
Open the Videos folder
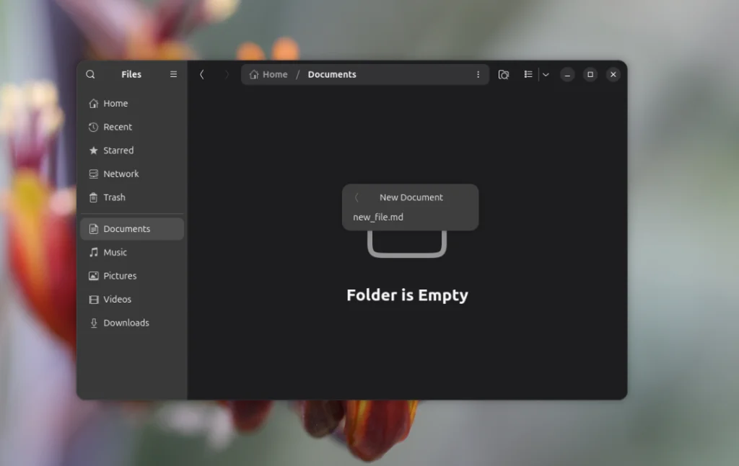point(116,299)
